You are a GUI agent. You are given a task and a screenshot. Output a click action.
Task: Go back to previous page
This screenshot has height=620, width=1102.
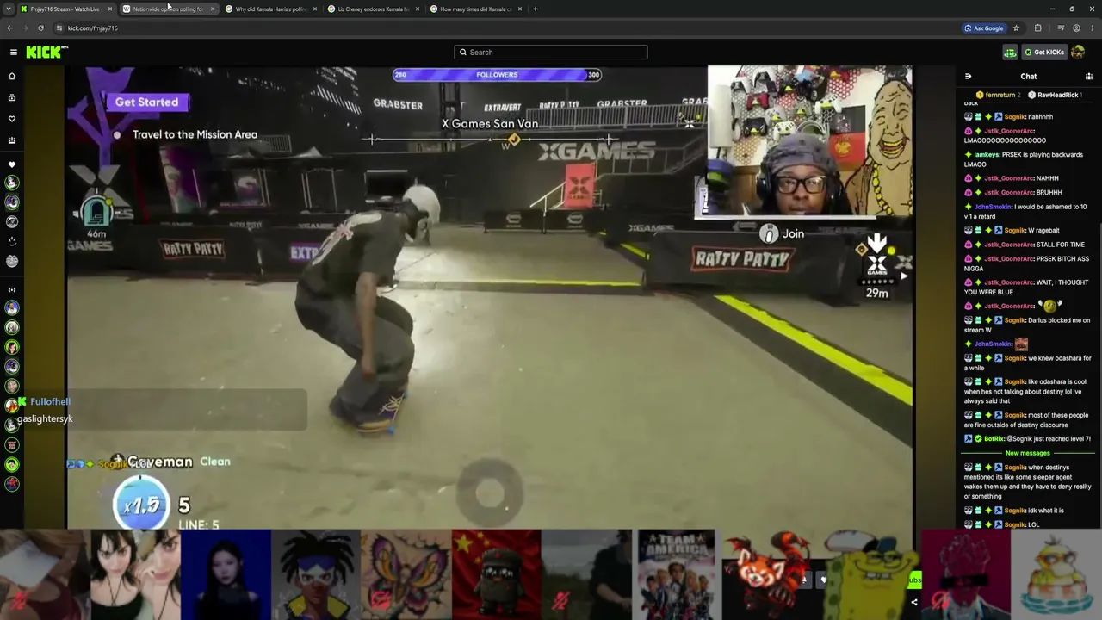click(x=9, y=28)
